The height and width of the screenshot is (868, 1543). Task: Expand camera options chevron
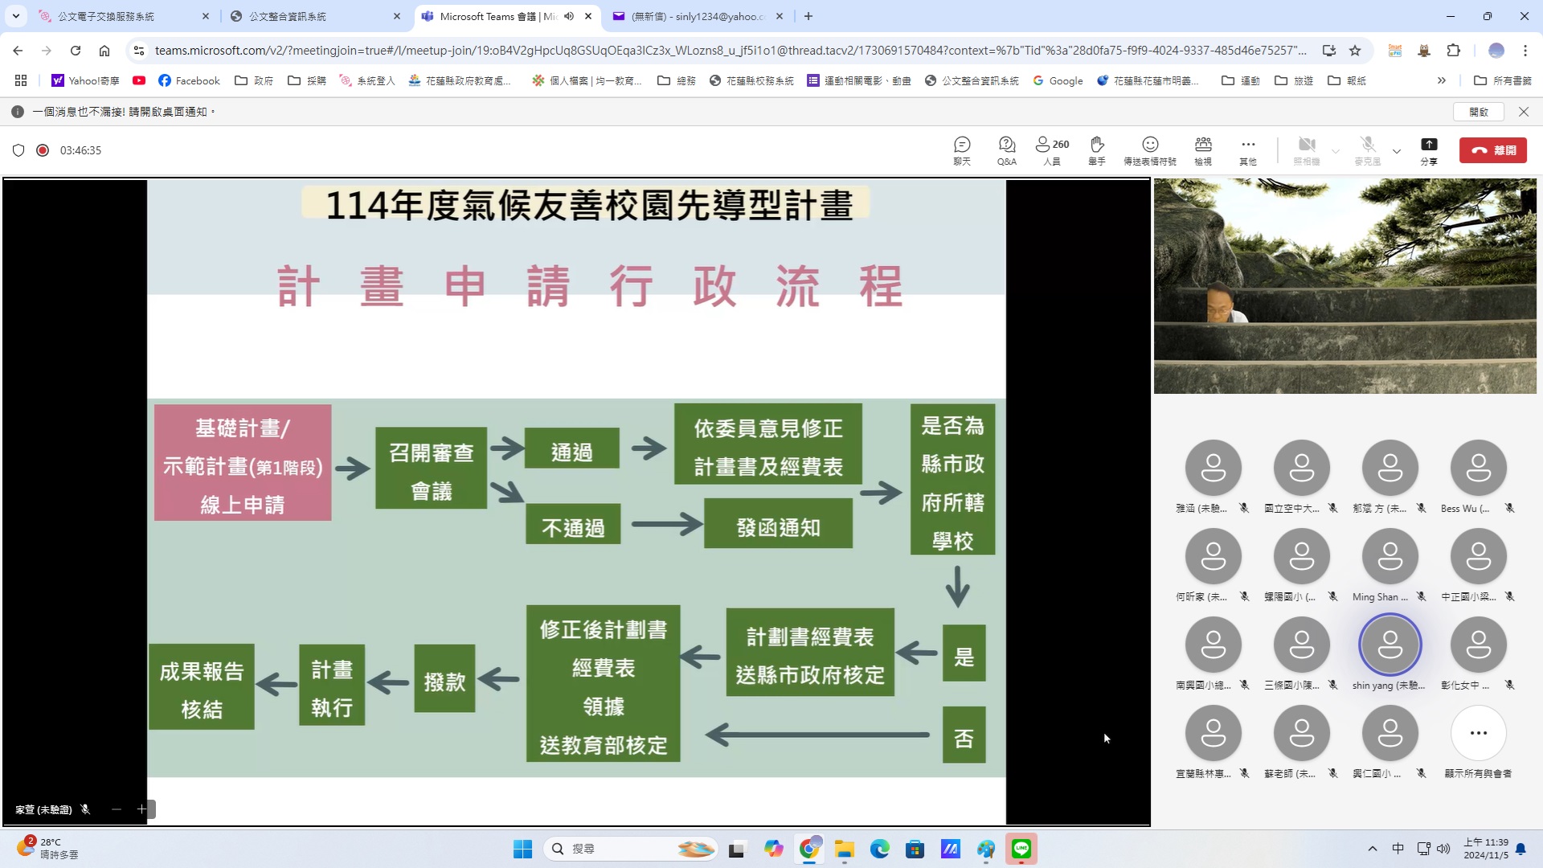pyautogui.click(x=1336, y=151)
